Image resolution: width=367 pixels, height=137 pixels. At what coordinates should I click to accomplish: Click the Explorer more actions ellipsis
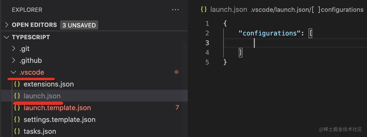175,10
